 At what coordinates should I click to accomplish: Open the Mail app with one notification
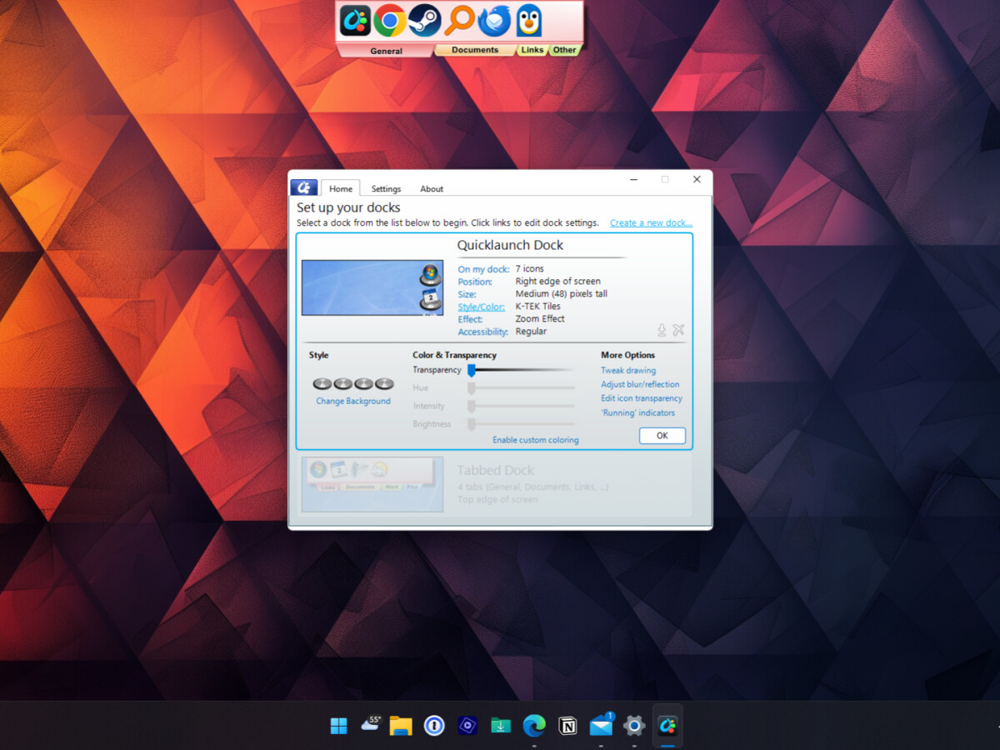(x=602, y=725)
